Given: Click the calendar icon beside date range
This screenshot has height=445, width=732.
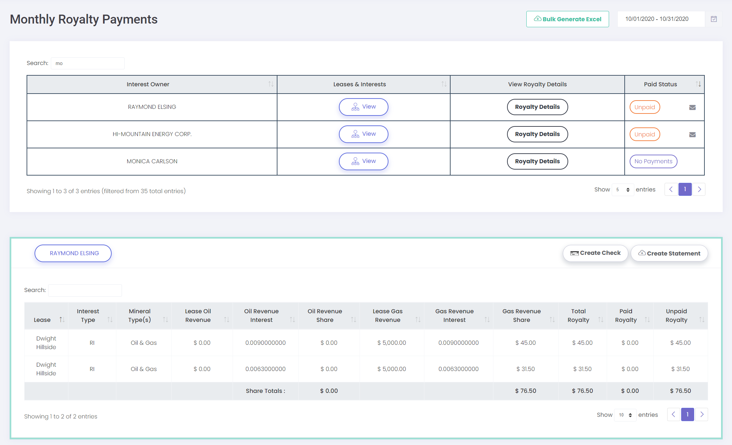Looking at the screenshot, I should (713, 19).
